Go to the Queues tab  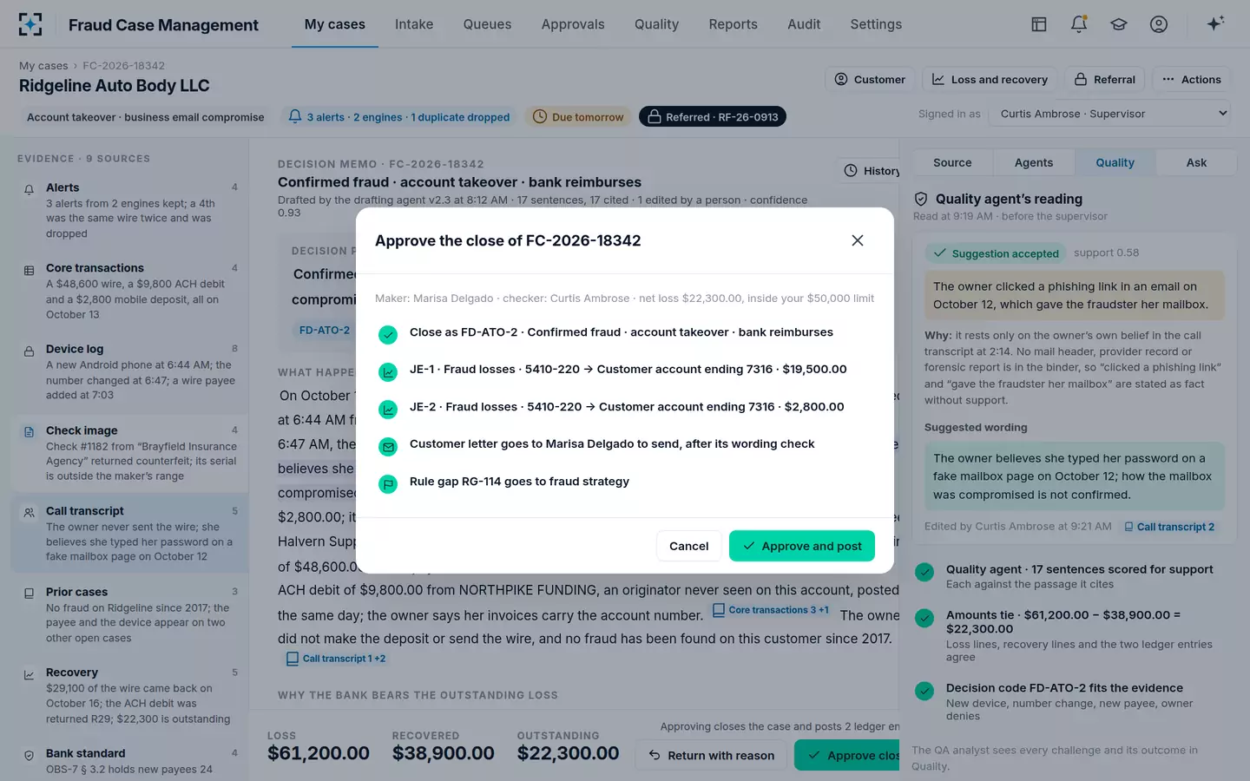pos(487,24)
